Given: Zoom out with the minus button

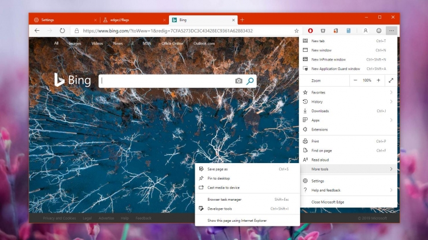Looking at the screenshot, I should 355,80.
